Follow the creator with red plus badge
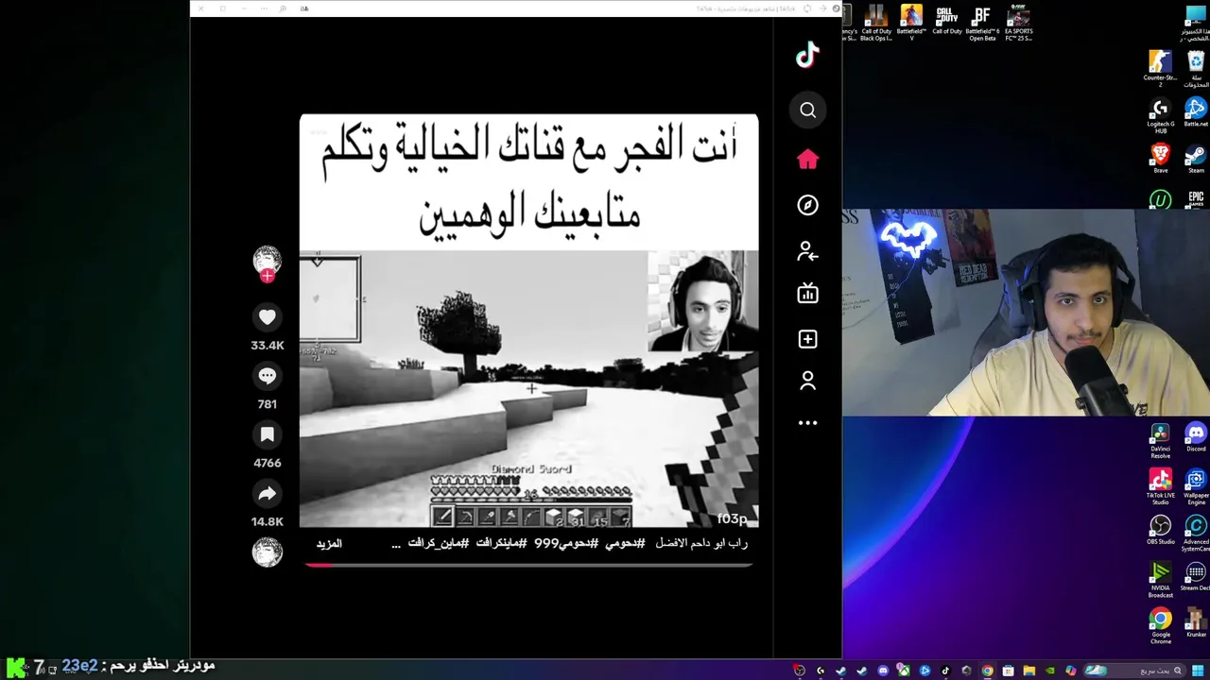1210x680 pixels. pos(268,276)
